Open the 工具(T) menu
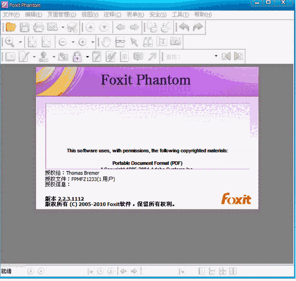This screenshot has width=296, height=281. click(180, 15)
